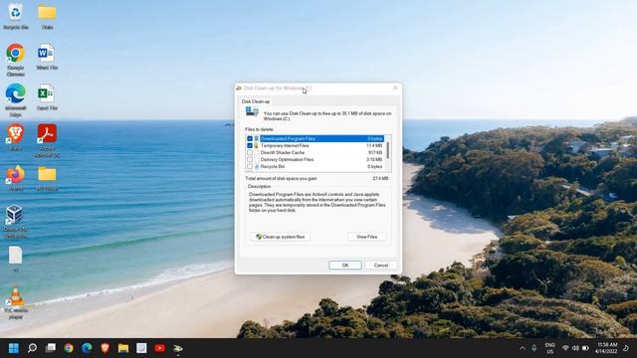Click Brave icon in taskbar
637x358 pixels.
pyautogui.click(x=106, y=348)
